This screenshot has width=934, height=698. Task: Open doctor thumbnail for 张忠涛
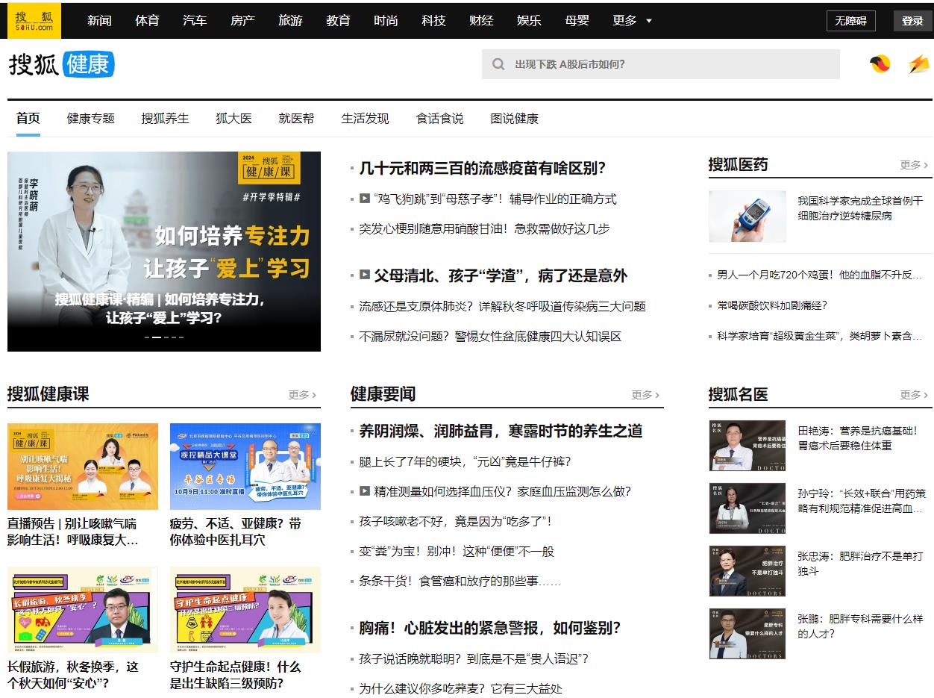(x=747, y=571)
